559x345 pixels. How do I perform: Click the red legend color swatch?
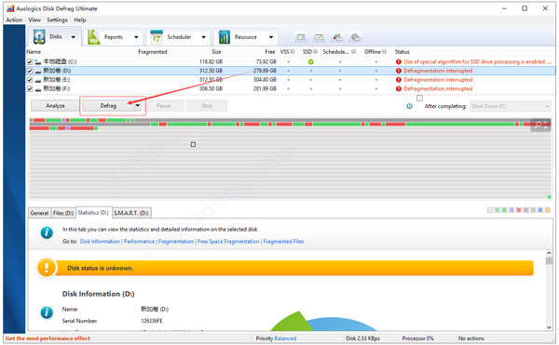[x=519, y=210]
